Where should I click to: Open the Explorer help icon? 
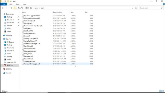tap(164, 4)
